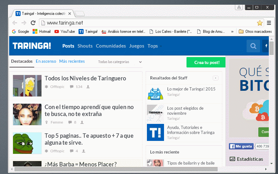Open Todas las categorías dropdown
278x174 pixels.
pyautogui.click(x=120, y=62)
